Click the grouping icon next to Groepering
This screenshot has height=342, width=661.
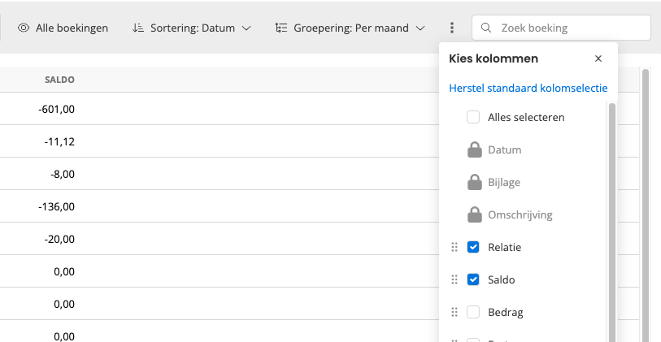(x=281, y=28)
